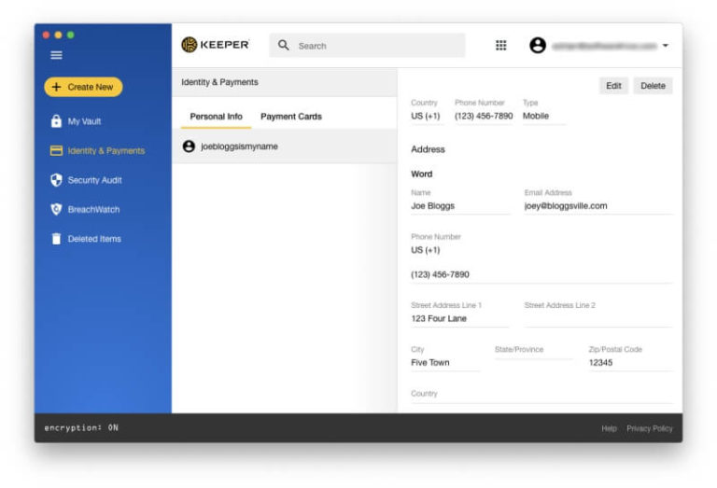Focus the Search input field

tap(367, 45)
